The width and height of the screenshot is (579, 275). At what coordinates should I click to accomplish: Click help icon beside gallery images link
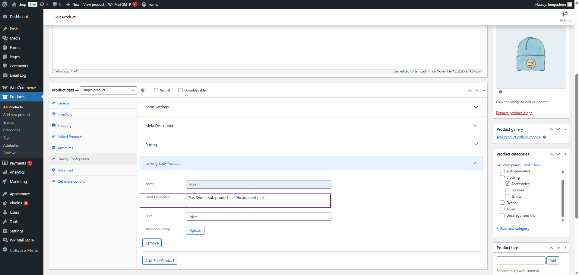point(544,137)
